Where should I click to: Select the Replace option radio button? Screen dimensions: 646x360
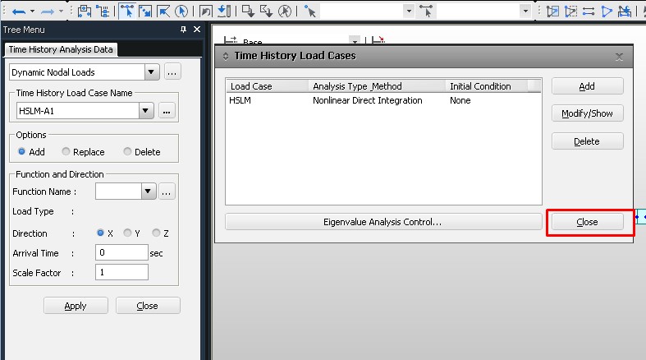pyautogui.click(x=66, y=152)
